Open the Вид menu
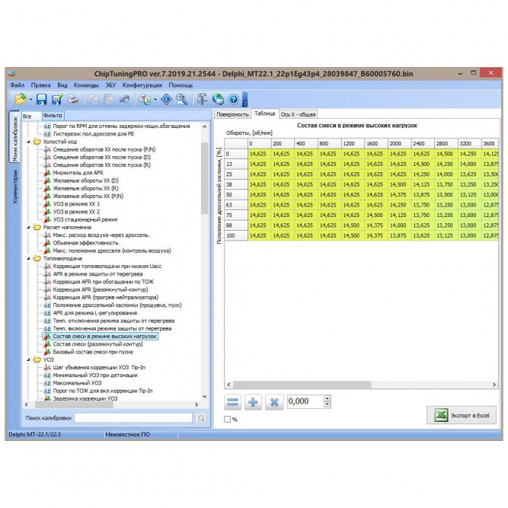This screenshot has height=508, width=508. (x=62, y=85)
